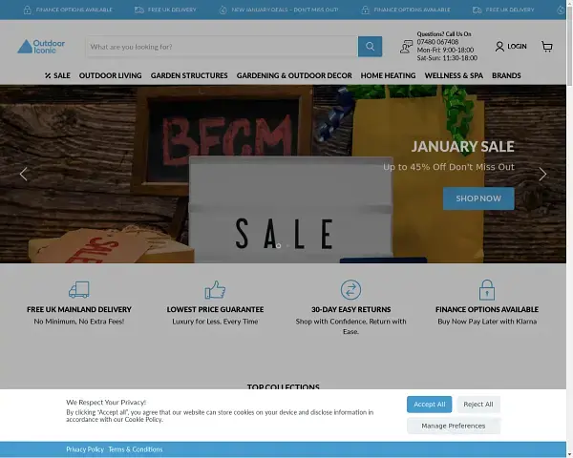Viewport: 573px width, 458px height.
Task: Click the product search input field
Action: point(222,46)
